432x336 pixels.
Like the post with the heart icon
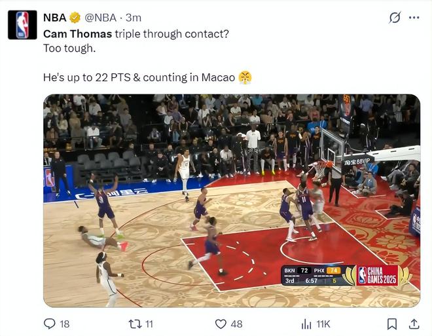pos(221,324)
